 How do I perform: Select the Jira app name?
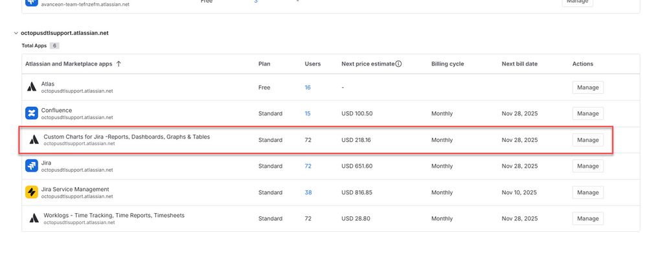46,163
